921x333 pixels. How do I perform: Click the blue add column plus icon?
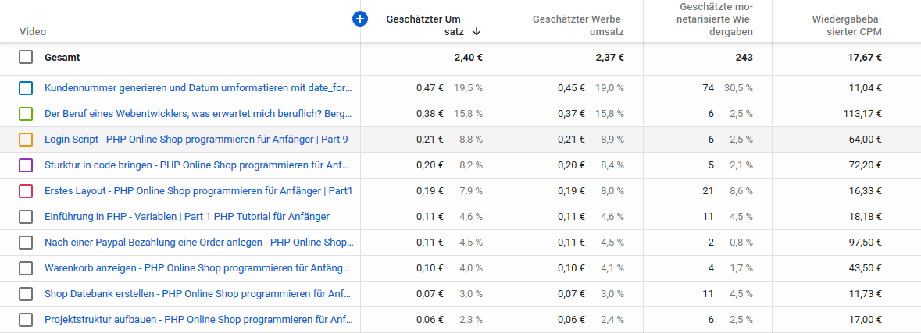[360, 19]
